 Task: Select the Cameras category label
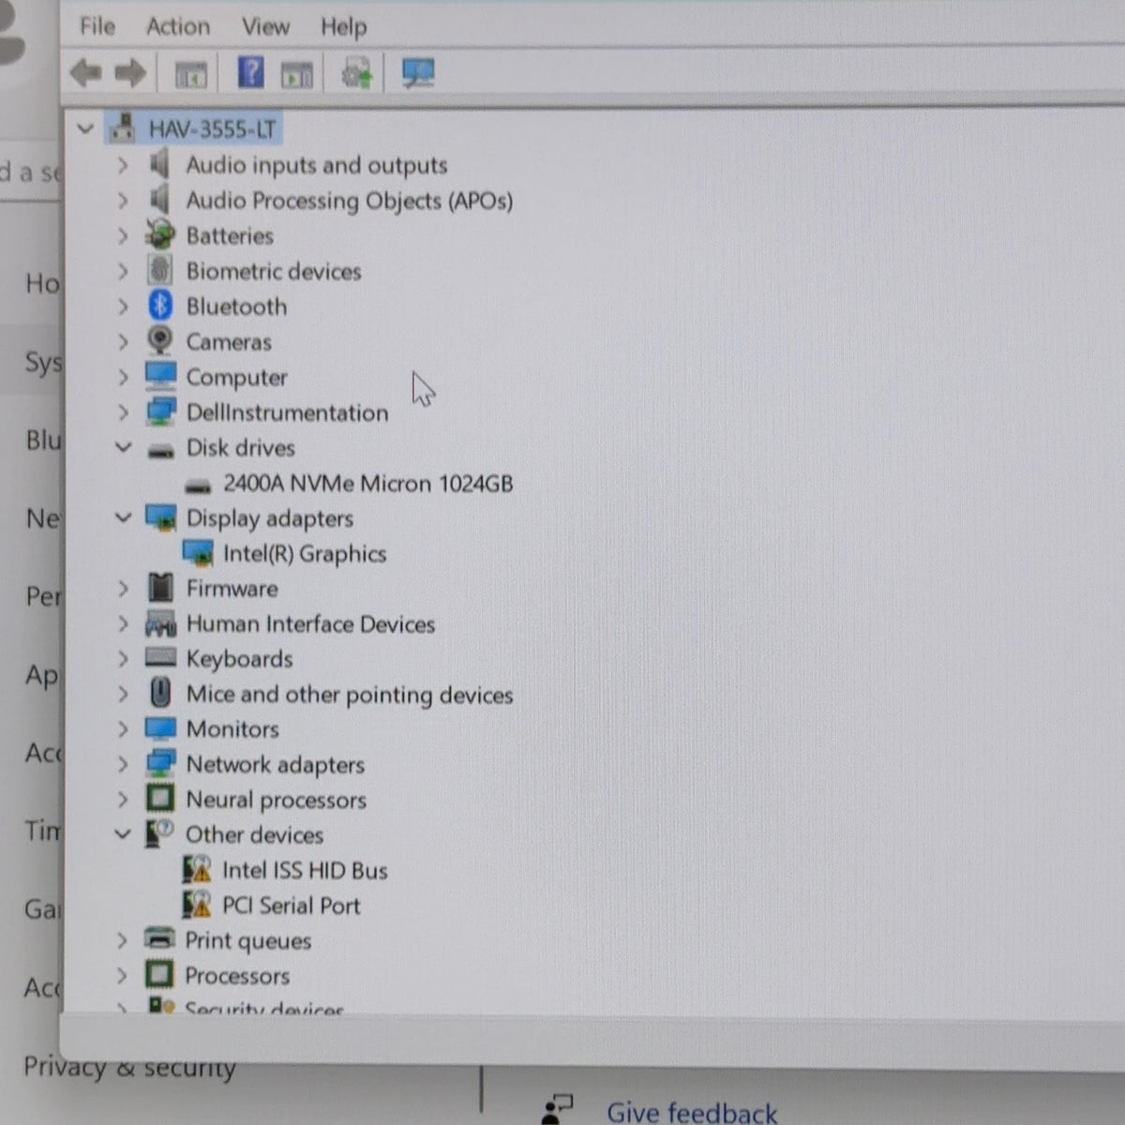229,342
